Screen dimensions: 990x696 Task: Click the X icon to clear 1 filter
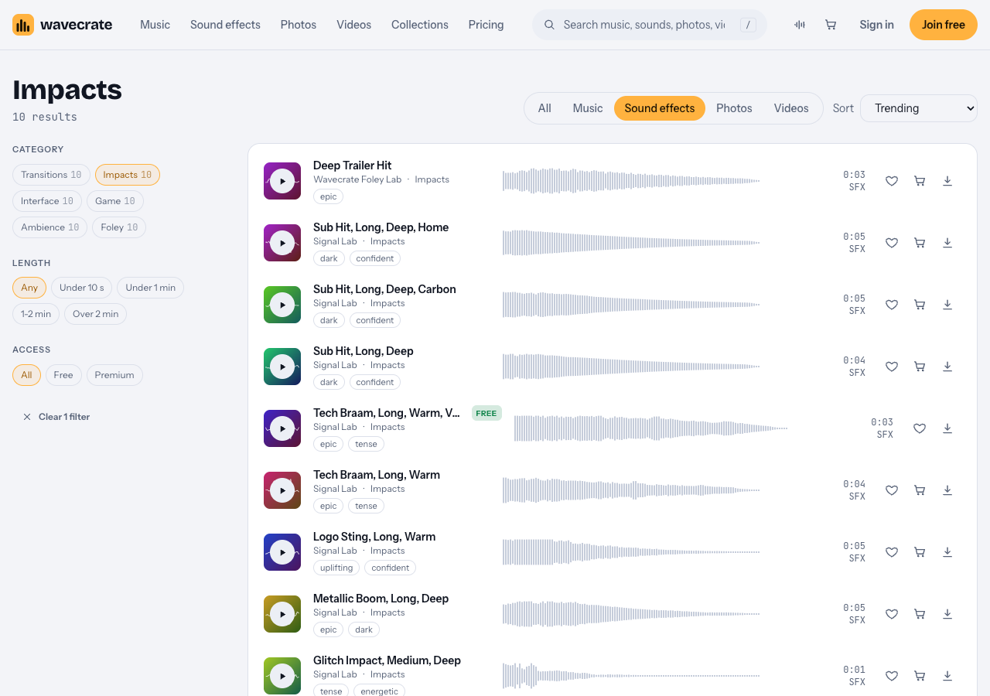[x=27, y=417]
